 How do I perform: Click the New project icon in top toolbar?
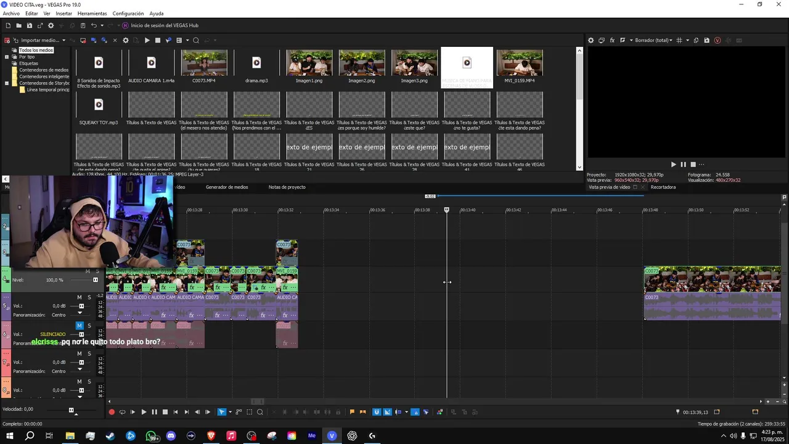pyautogui.click(x=8, y=25)
